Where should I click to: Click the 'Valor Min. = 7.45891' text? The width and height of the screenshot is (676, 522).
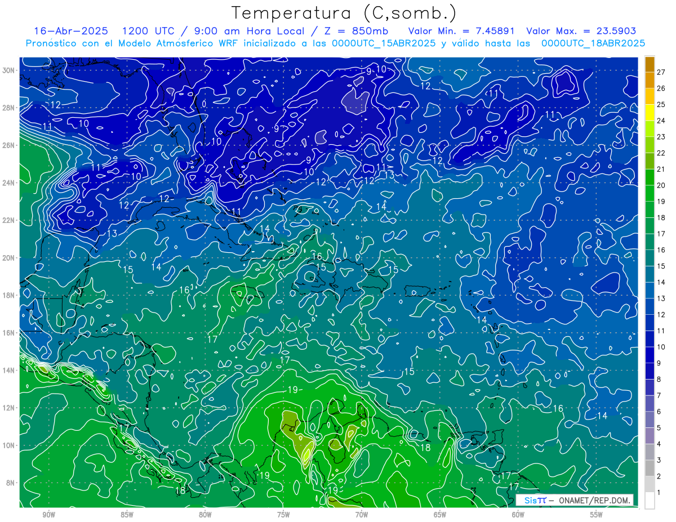(x=461, y=31)
